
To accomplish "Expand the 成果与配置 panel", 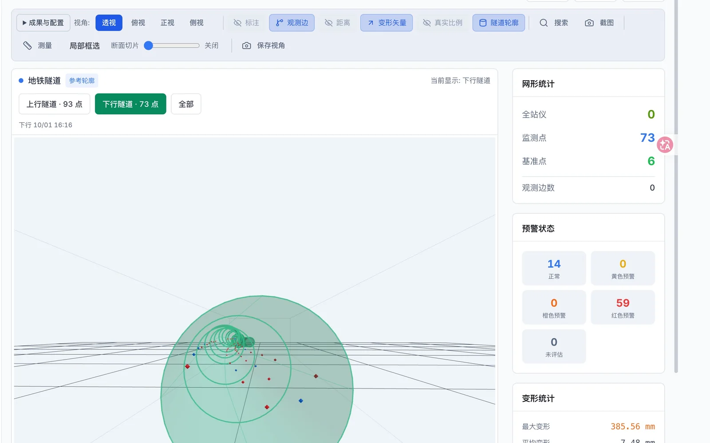I will pyautogui.click(x=43, y=23).
